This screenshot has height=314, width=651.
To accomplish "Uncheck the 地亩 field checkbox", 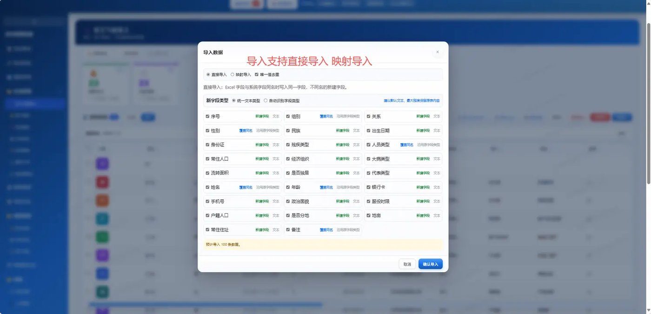I will point(368,216).
